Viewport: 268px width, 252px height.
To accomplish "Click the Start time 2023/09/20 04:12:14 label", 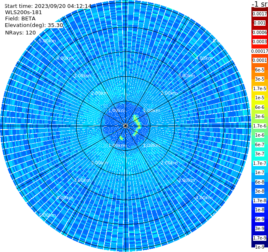I will click(48, 6).
